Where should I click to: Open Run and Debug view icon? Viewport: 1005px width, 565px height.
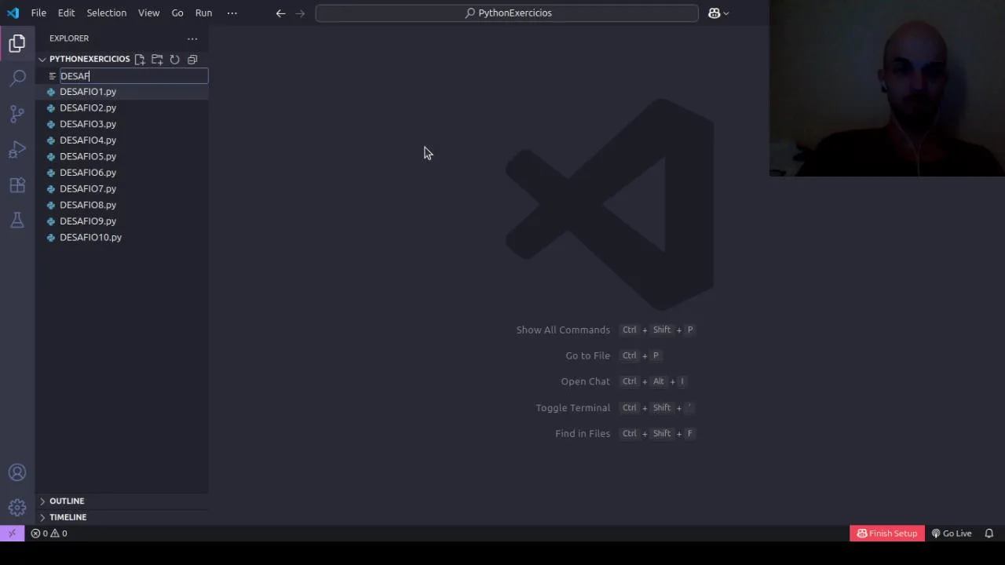pos(17,149)
